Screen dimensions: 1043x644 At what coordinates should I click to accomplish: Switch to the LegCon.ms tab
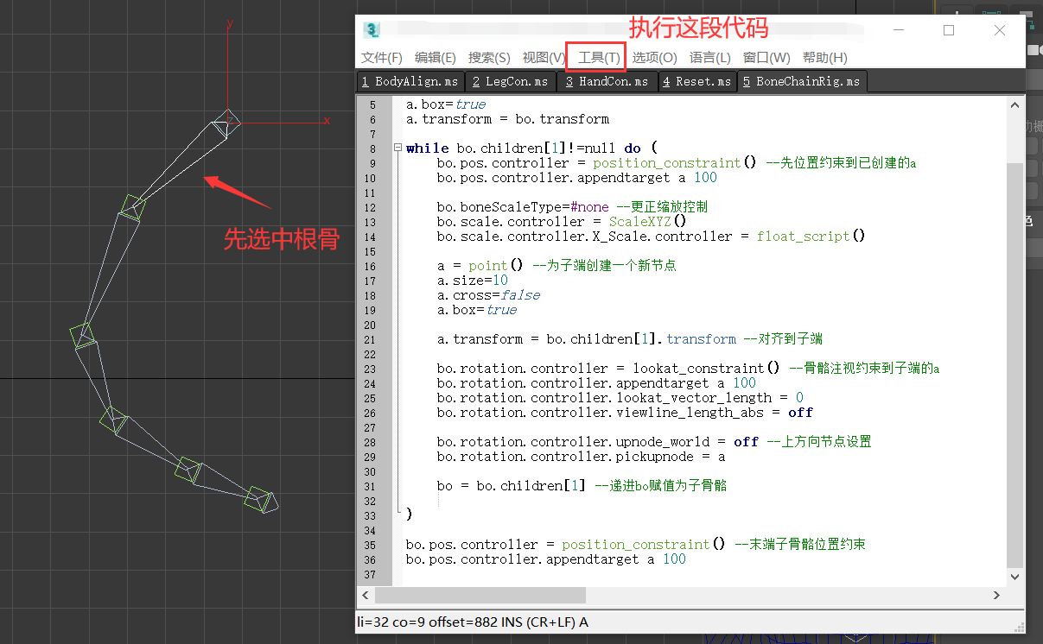coord(510,82)
